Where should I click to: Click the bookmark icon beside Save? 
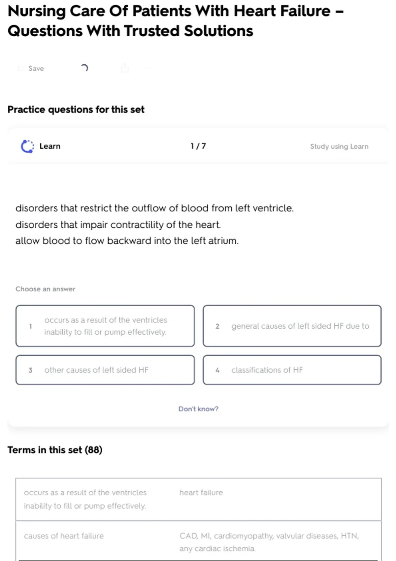coord(21,68)
